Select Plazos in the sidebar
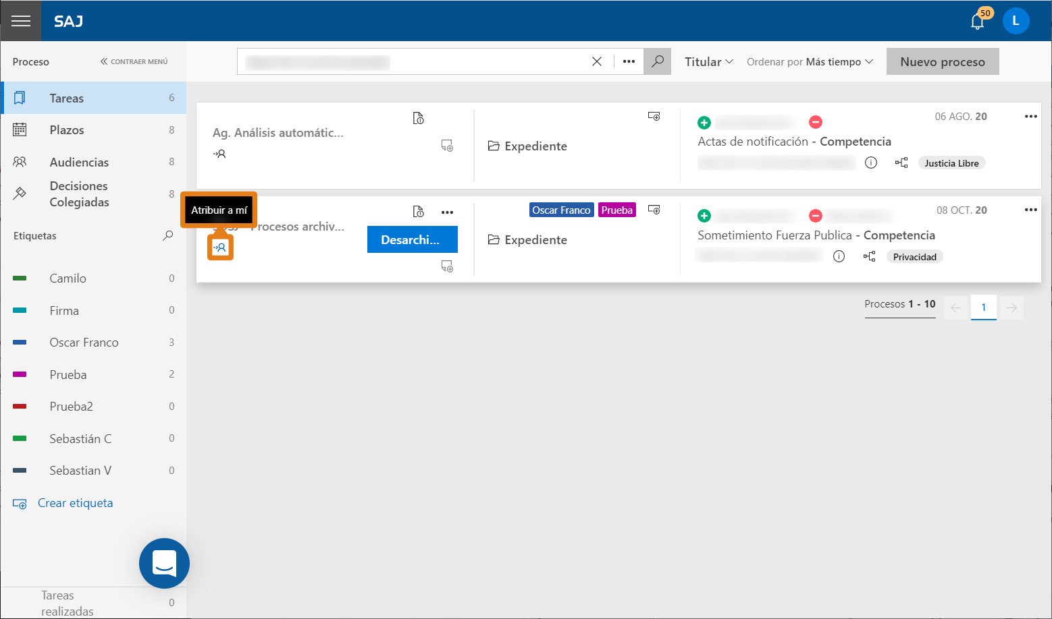 [x=93, y=129]
